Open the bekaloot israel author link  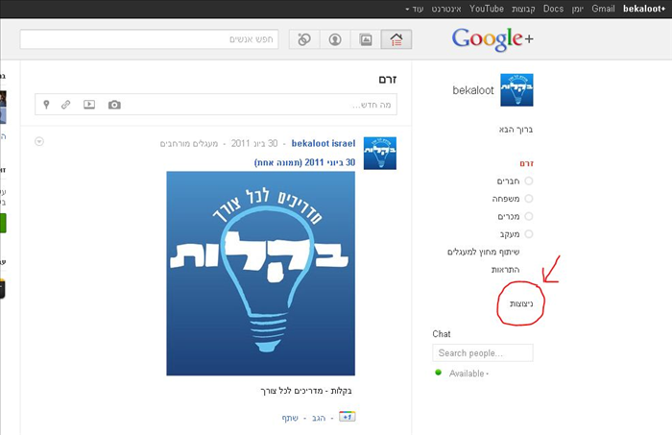(x=324, y=144)
